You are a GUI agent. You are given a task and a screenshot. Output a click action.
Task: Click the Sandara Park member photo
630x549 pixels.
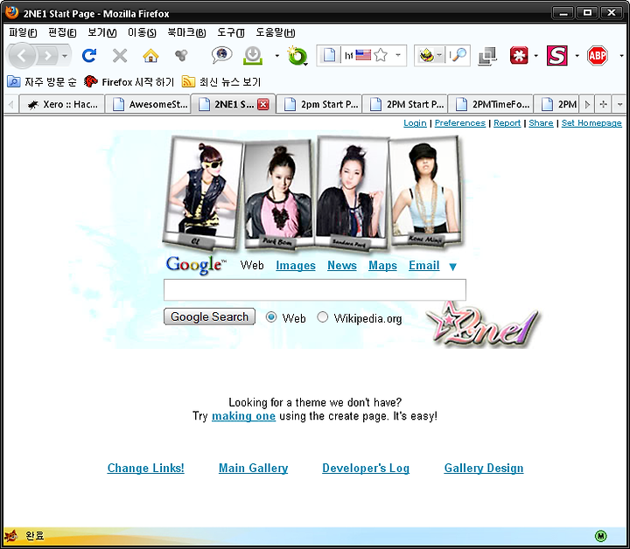pos(351,192)
